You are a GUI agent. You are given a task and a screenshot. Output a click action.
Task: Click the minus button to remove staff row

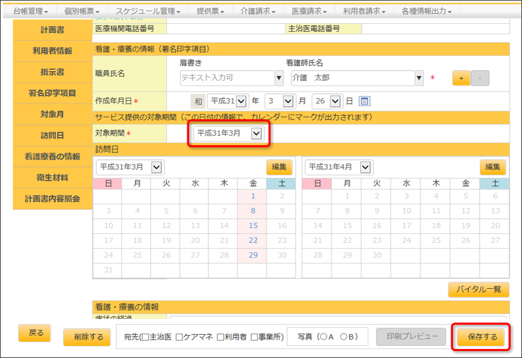480,78
